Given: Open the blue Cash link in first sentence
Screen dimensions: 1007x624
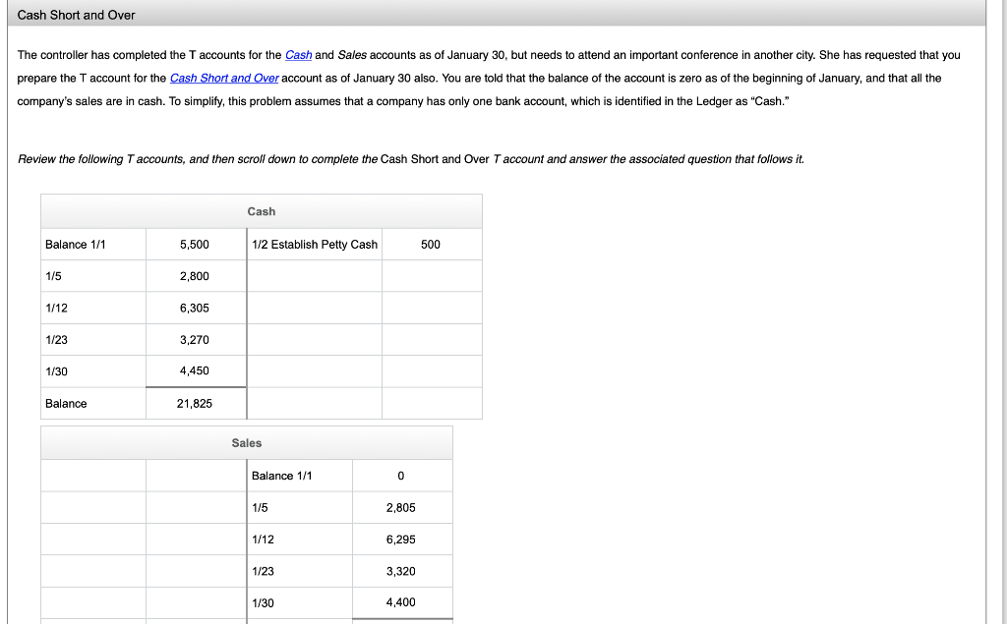Looking at the screenshot, I should [298, 55].
